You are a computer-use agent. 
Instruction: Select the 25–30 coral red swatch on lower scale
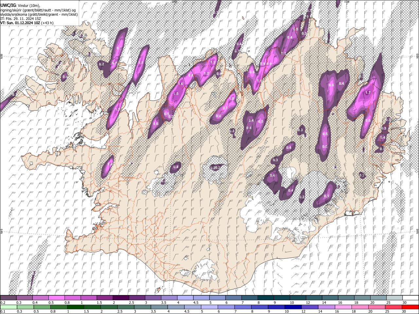click(393, 307)
